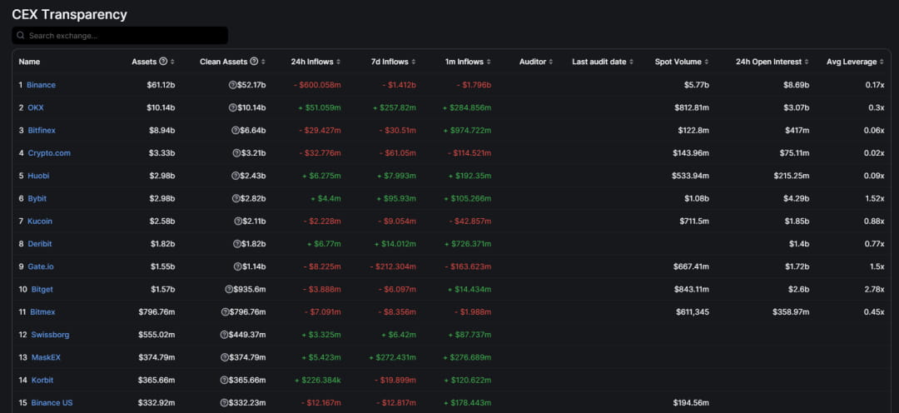Select Binance 24h inflow value -$600.058m
Viewport: 899px width, 413px height.
(x=320, y=85)
